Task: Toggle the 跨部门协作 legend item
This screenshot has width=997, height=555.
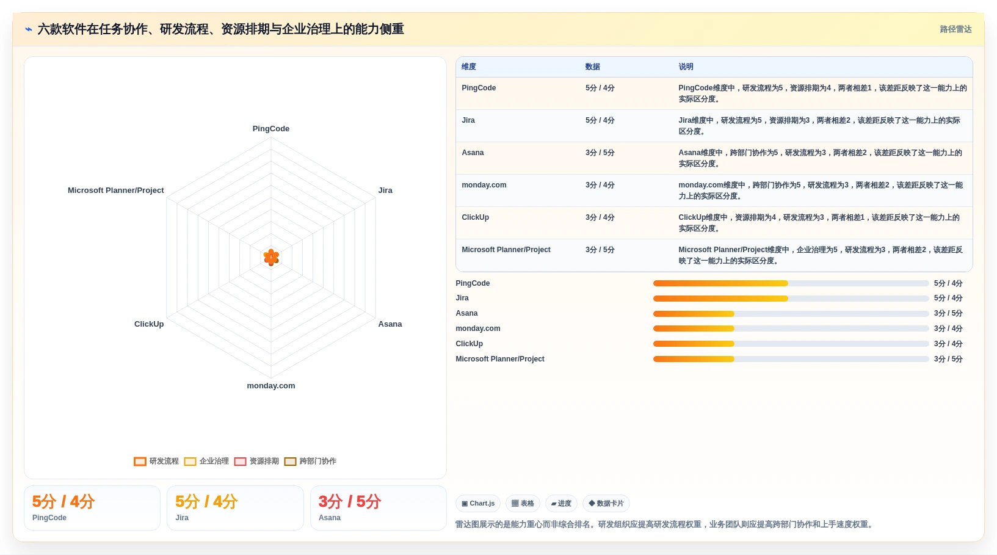Action: pyautogui.click(x=310, y=462)
